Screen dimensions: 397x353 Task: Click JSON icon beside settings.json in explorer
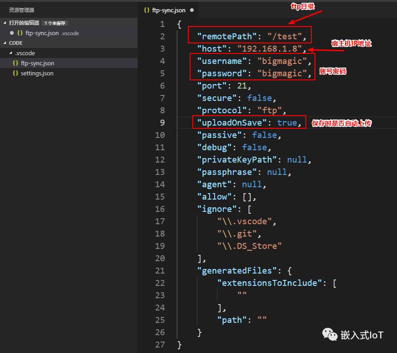click(15, 74)
